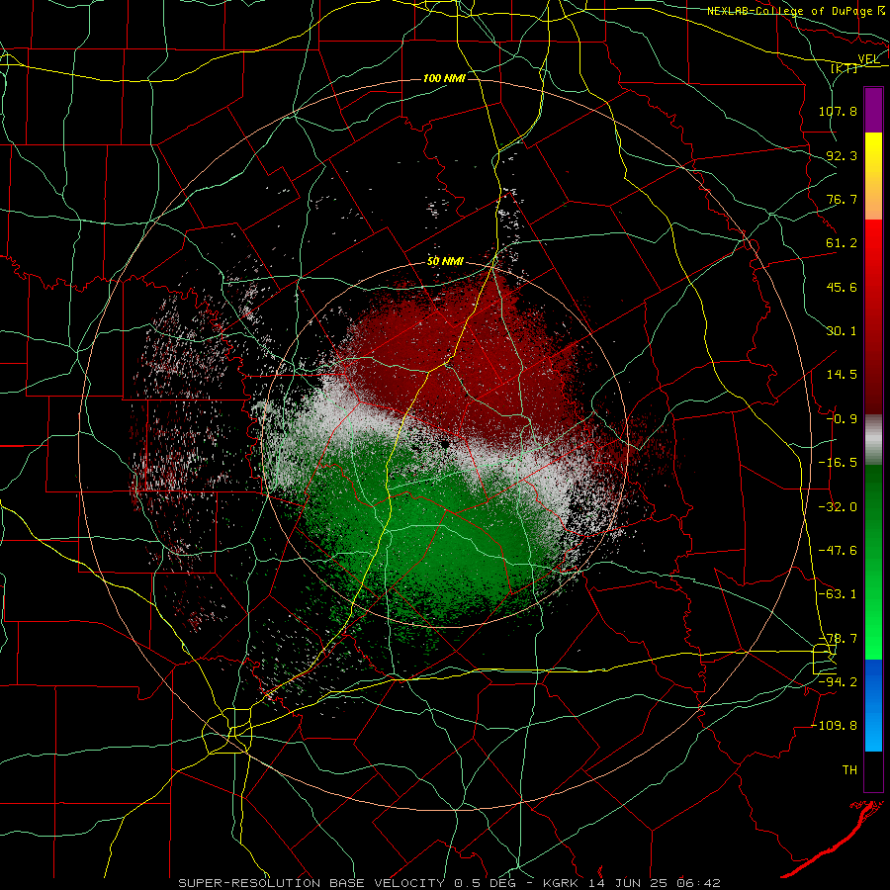Click the -109.8 velocity scale value
The height and width of the screenshot is (890, 890).
(834, 726)
